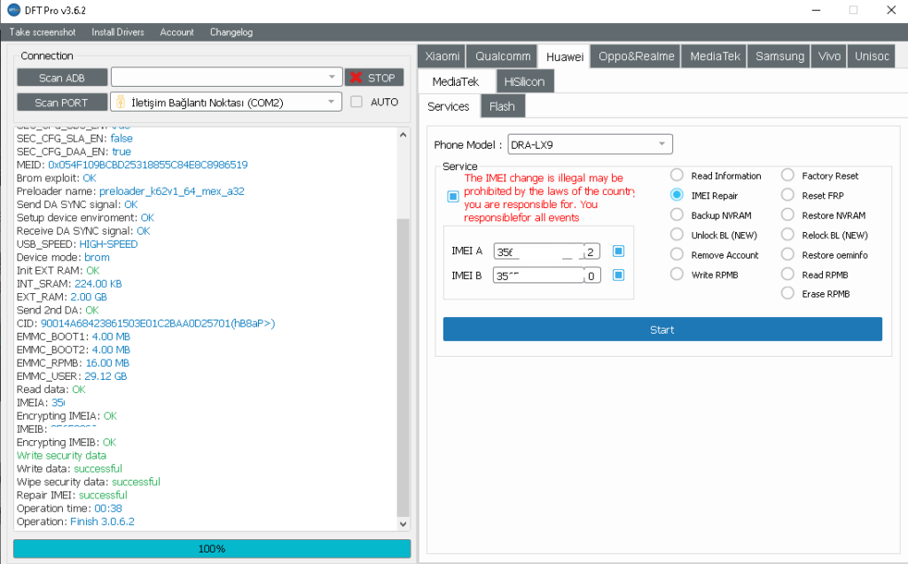
Task: Open the MediaTek sub-tab under Huawei
Action: (456, 81)
